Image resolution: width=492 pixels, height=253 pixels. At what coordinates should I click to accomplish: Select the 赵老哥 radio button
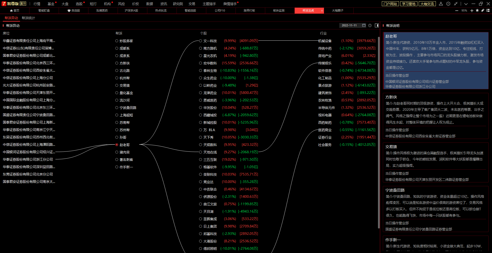[x=117, y=145]
